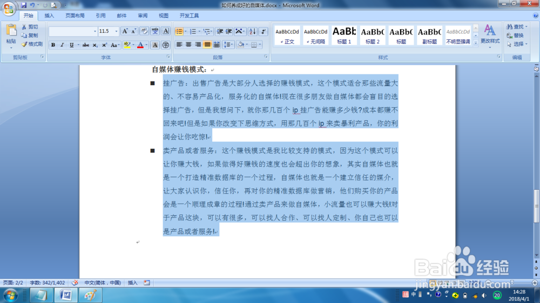
Task: Apply strikethrough to selection
Action: [86, 45]
